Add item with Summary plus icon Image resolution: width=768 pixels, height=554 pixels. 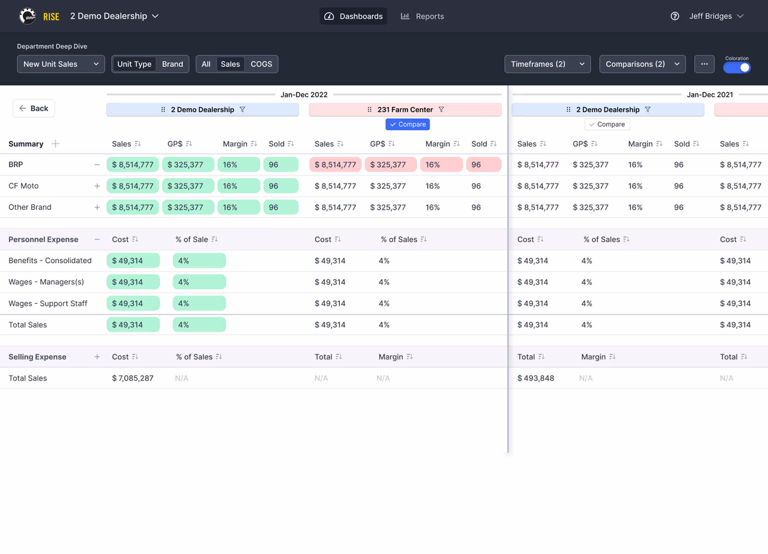point(55,144)
